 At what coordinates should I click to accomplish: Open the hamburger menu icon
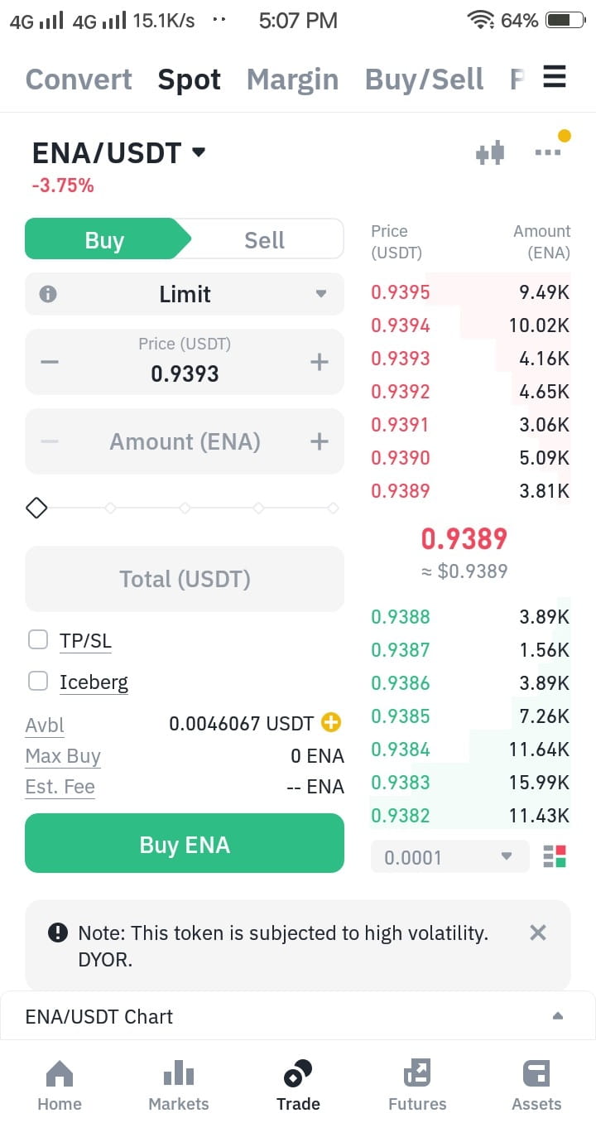[x=555, y=78]
